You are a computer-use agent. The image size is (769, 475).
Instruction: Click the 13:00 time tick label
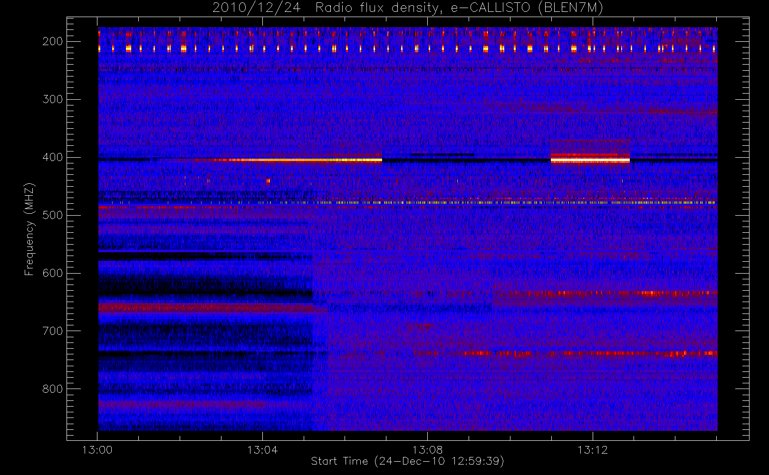coord(97,450)
